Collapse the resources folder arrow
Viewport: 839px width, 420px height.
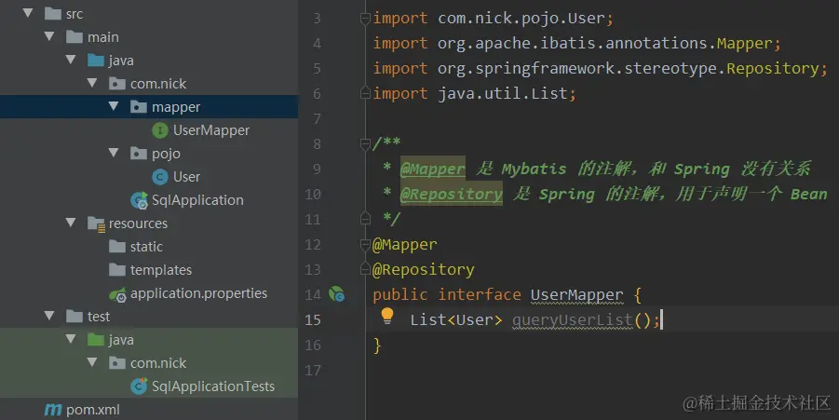pos(71,223)
